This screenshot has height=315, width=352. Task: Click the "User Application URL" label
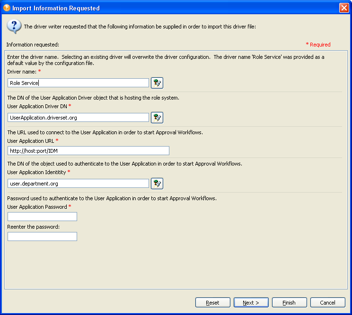point(31,141)
